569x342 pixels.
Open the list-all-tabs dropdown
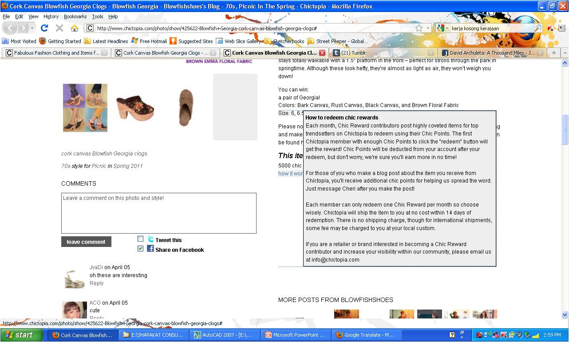click(x=565, y=53)
